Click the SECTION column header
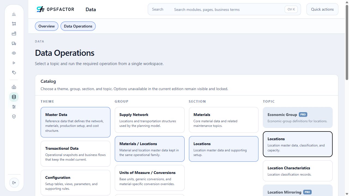This screenshot has height=196, width=349. pyautogui.click(x=197, y=102)
